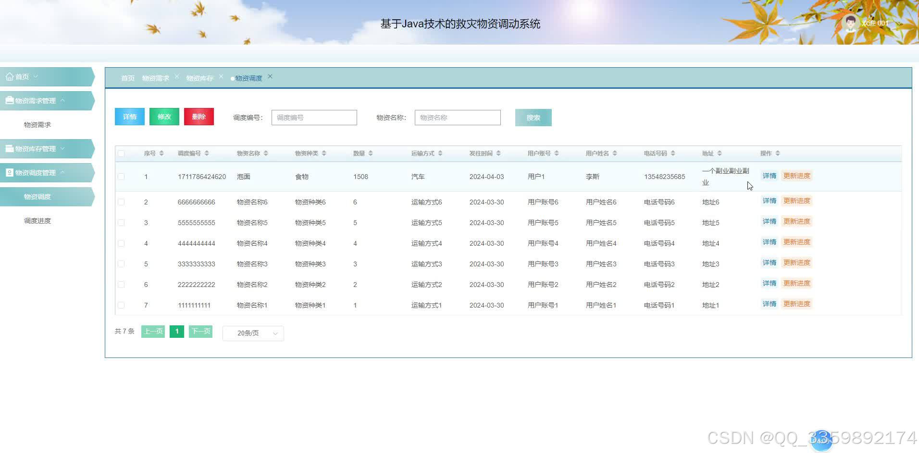Click the 13548235685 phone cell
The height and width of the screenshot is (453, 919).
[x=665, y=177]
